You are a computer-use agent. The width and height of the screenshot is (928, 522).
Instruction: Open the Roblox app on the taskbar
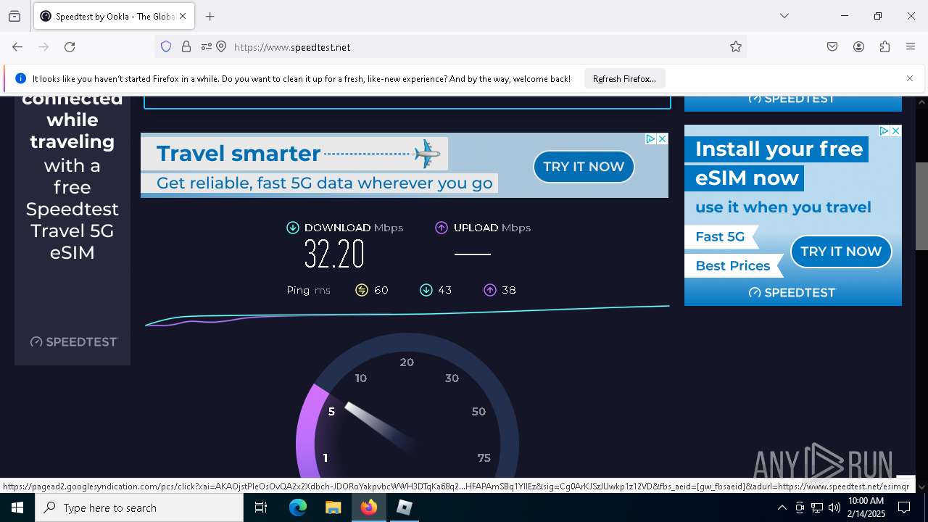point(405,507)
